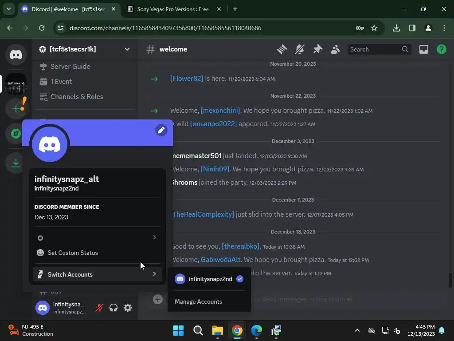454x341 pixels.
Task: Toggle browser side panel
Action: click(x=412, y=28)
